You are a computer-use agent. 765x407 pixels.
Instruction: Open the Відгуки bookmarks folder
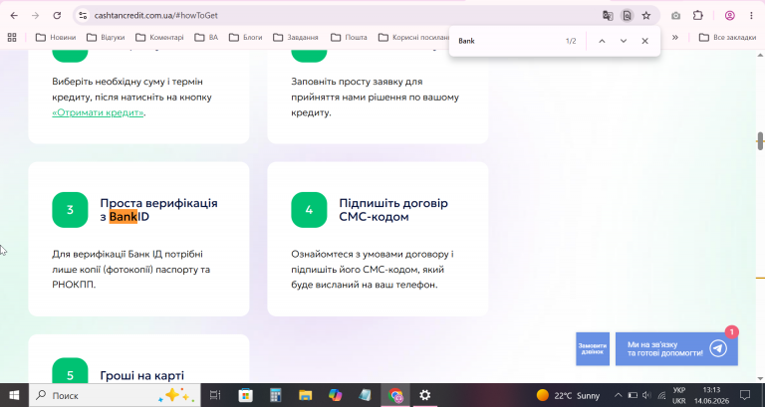106,37
